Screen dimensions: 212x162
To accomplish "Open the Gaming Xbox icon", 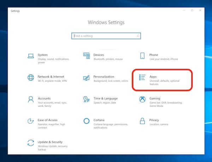I will (142, 99).
